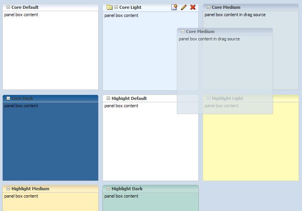
Task: Click the Highlight Dark title text
Action: click(127, 189)
